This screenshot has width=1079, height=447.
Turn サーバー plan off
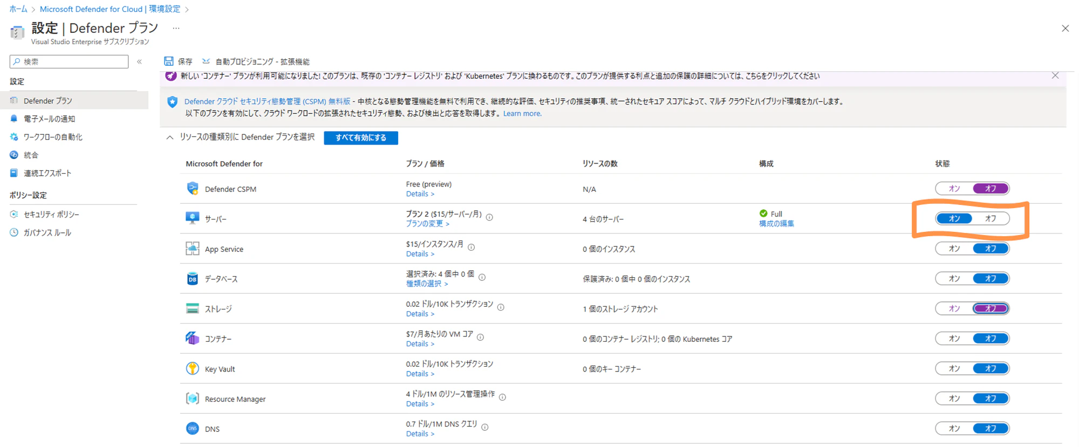pyautogui.click(x=991, y=218)
